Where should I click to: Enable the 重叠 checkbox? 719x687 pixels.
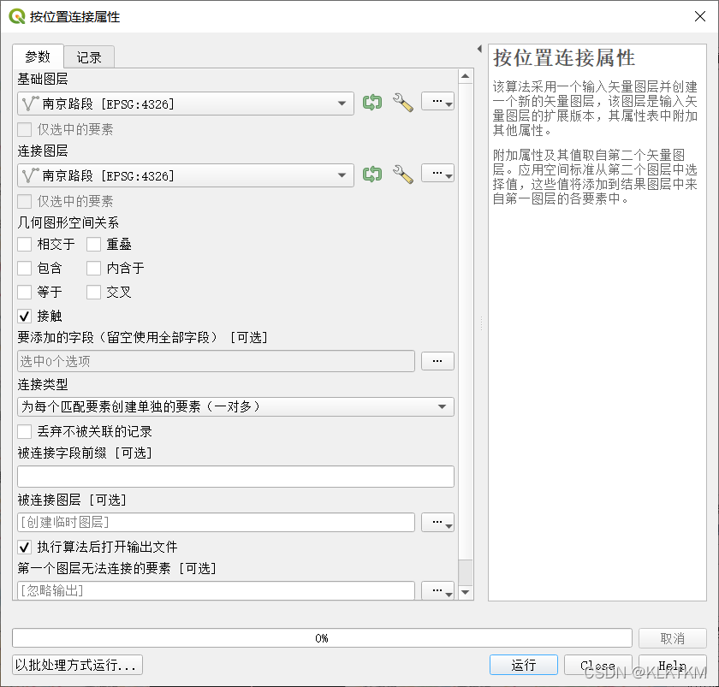[93, 245]
